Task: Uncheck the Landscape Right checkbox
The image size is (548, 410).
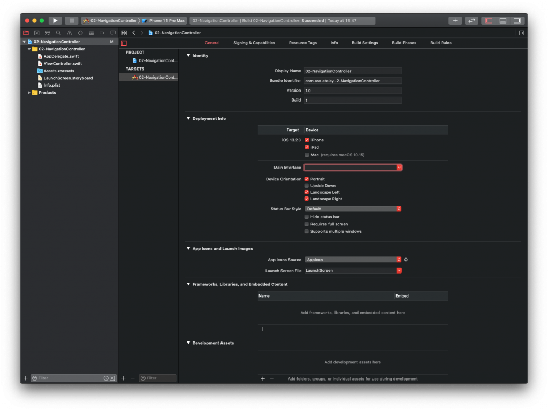Action: click(307, 199)
